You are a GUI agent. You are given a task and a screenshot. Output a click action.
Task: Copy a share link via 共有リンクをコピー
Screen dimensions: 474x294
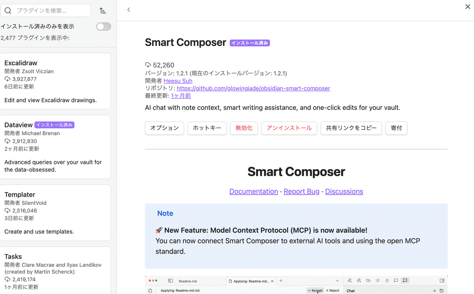click(x=351, y=128)
